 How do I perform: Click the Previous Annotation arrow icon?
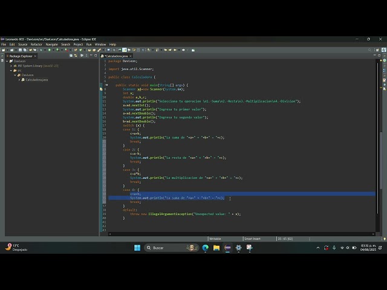tap(157, 50)
